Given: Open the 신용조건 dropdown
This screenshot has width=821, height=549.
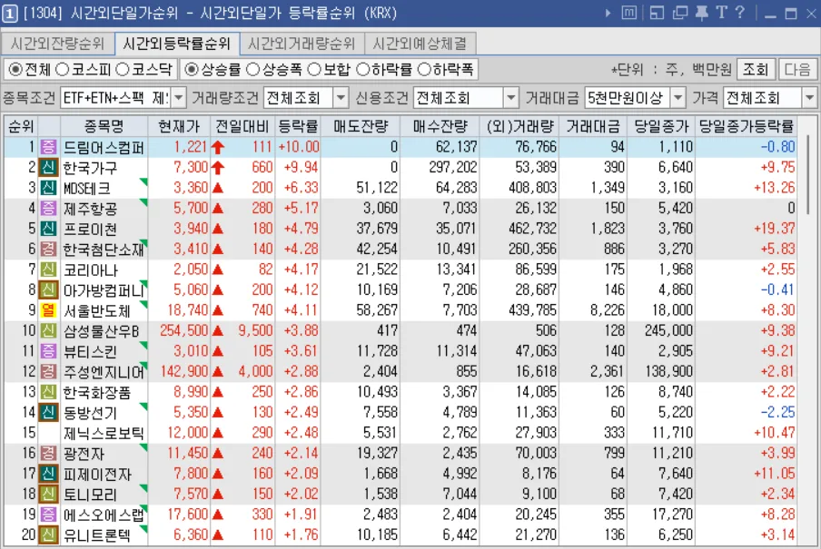Looking at the screenshot, I should (x=510, y=98).
